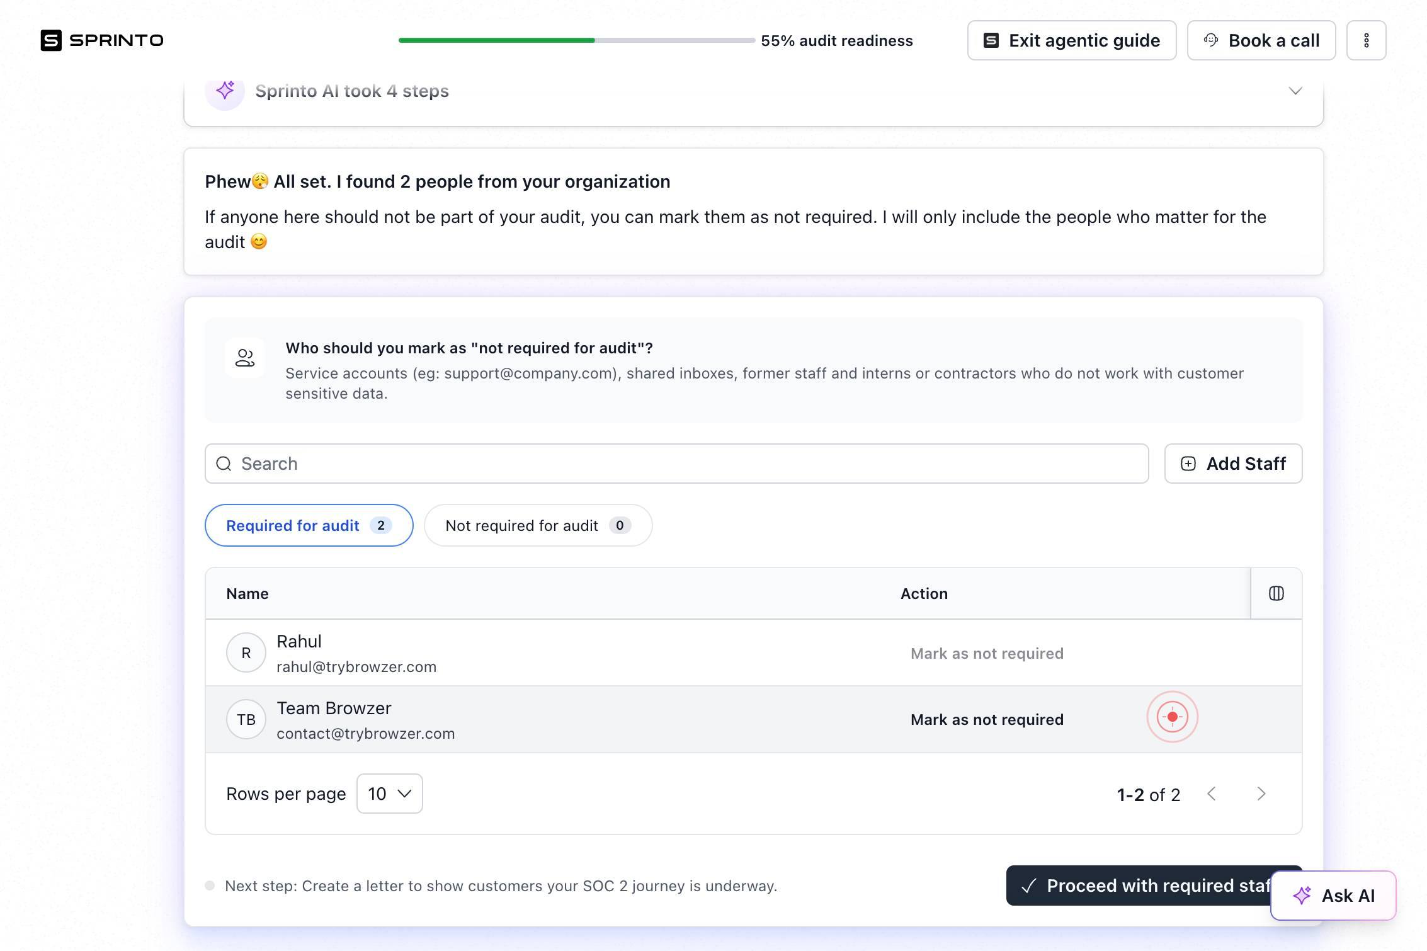Screen dimensions: 1427x951
Task: Click the Sprinto logo
Action: click(102, 40)
